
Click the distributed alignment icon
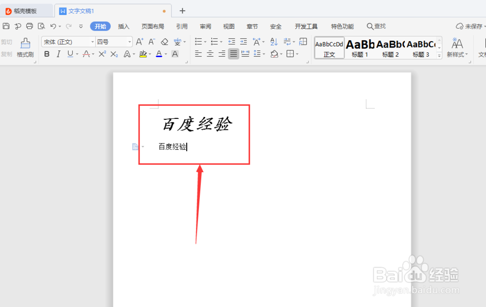click(x=245, y=54)
